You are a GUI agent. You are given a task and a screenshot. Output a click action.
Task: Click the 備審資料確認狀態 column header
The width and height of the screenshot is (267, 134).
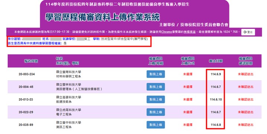(245, 61)
